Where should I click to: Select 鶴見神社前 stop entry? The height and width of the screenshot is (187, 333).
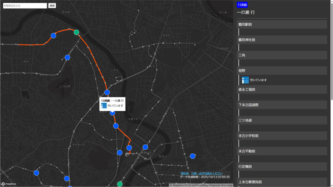point(282,40)
